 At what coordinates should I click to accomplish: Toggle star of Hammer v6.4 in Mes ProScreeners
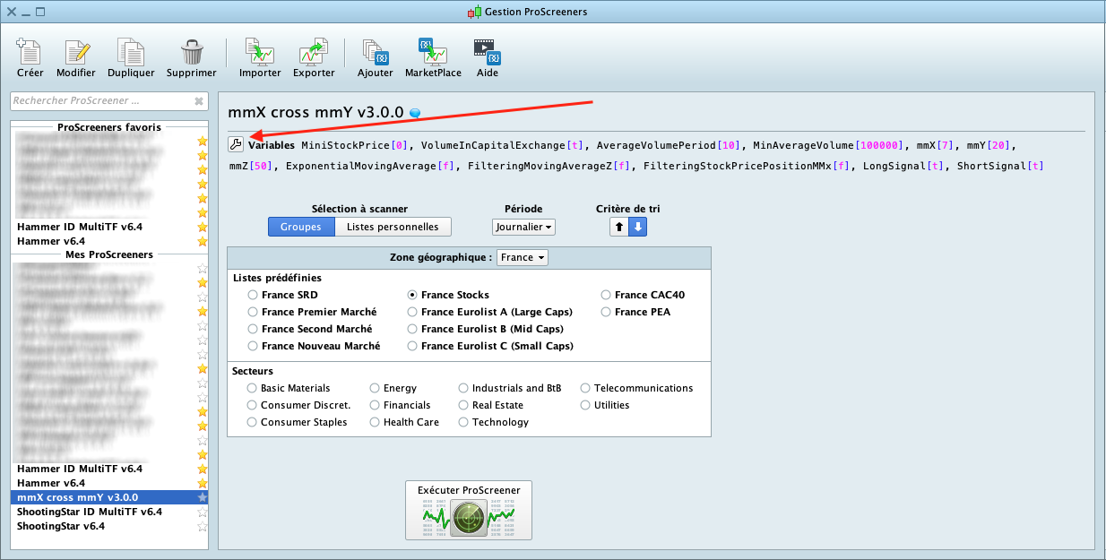coord(203,483)
